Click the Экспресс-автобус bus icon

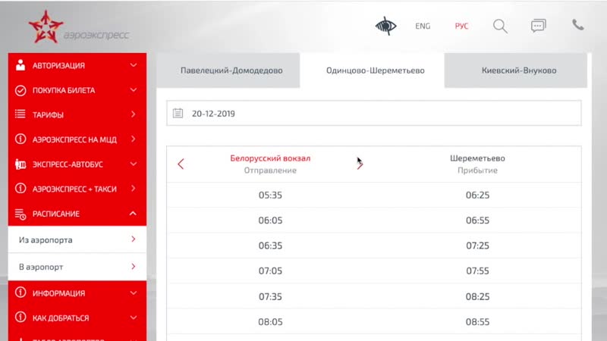coord(20,164)
